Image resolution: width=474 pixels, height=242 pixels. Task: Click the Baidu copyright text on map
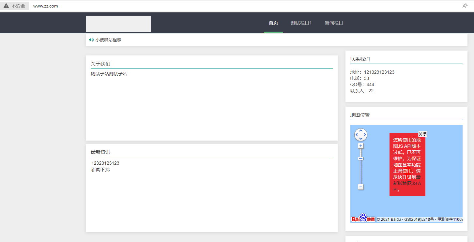[420, 219]
